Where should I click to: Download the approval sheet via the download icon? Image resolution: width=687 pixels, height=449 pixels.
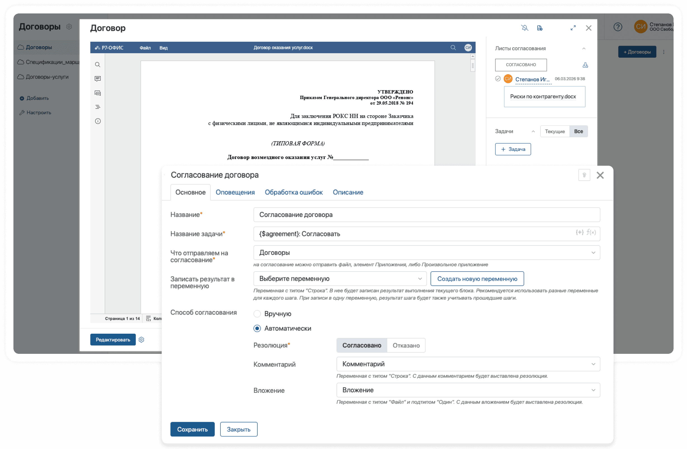[585, 65]
